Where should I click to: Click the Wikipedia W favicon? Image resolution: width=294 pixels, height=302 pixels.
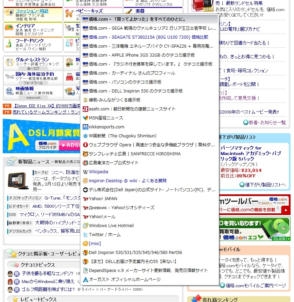click(85, 172)
